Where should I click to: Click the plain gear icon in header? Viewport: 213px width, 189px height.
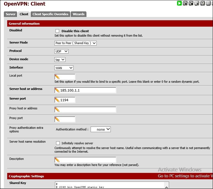tap(203, 3)
